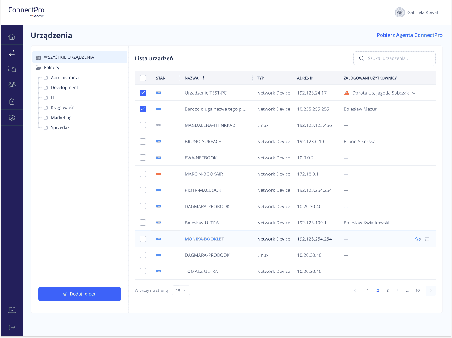
Task: Click the status icon of BRUNO-SURFACE
Action: (159, 141)
